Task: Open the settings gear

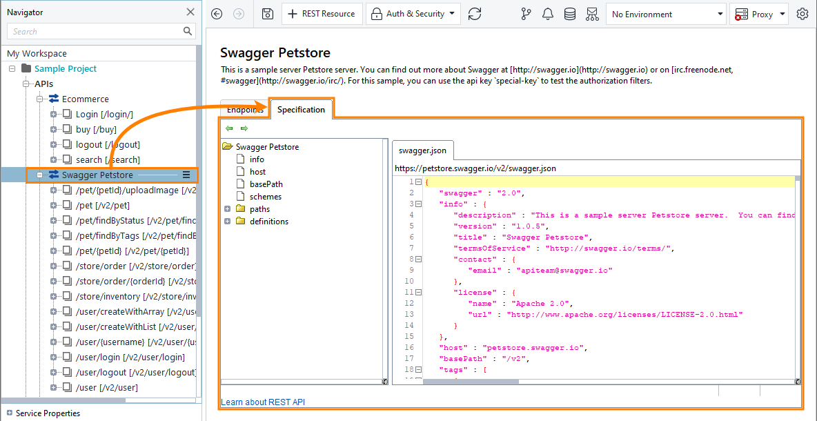Action: click(803, 14)
